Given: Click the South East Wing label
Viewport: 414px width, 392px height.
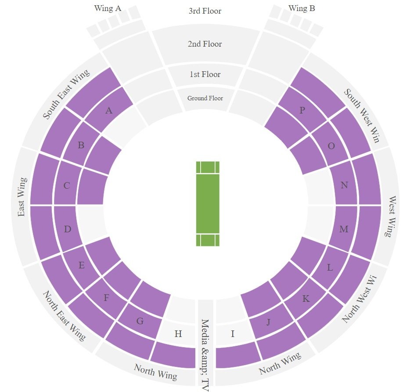Looking at the screenshot, I should (x=66, y=95).
